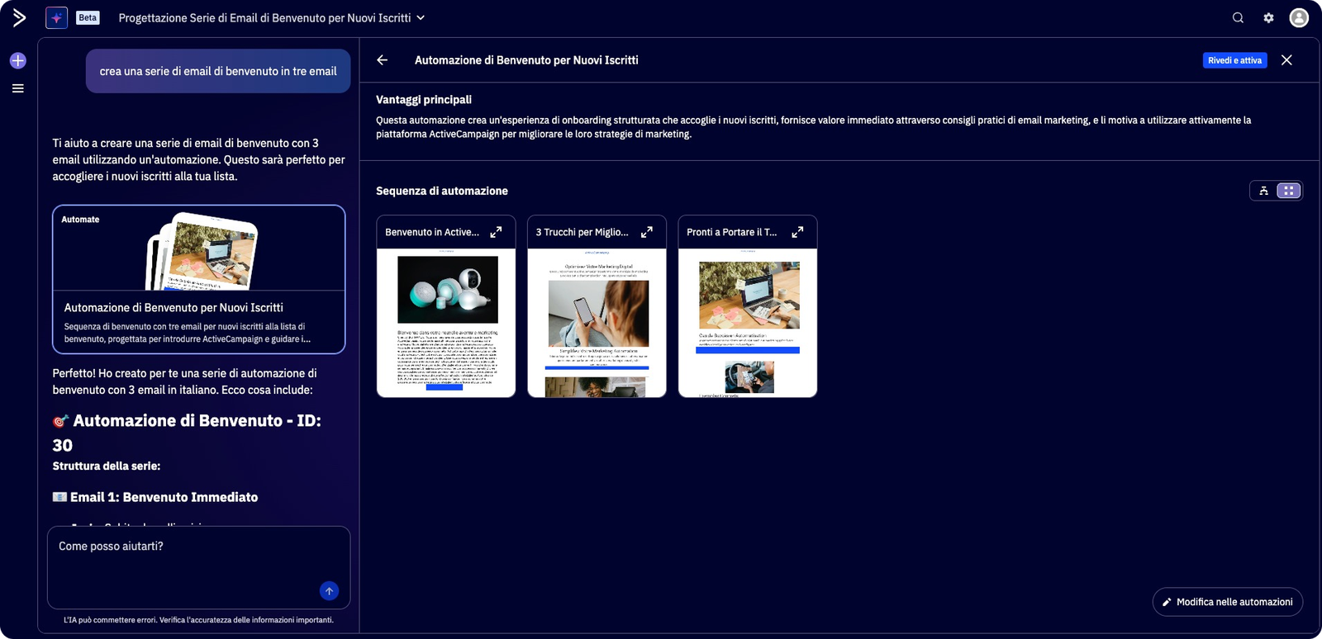
Task: Start new chat with plus icon
Action: [x=18, y=61]
